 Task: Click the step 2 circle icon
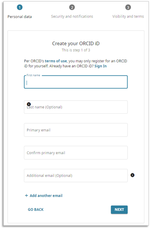click(72, 7)
